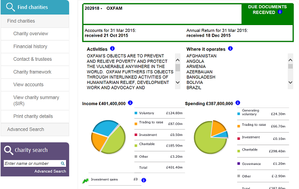This screenshot has width=299, height=189.
Task: Click the orange Trading to raise income legend square
Action: click(x=136, y=124)
